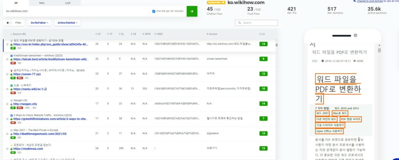Select the Lost tab
Screen dimensions: 399x160
tap(68, 3)
